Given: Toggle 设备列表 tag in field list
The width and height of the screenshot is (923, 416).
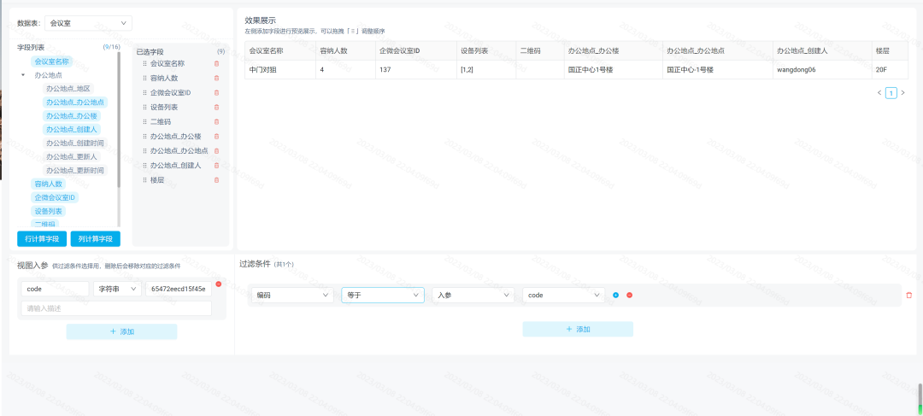Looking at the screenshot, I should pyautogui.click(x=48, y=211).
